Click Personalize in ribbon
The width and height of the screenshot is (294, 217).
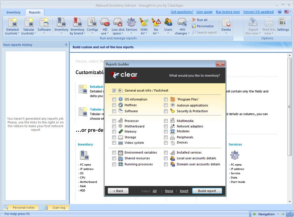[x=203, y=26]
